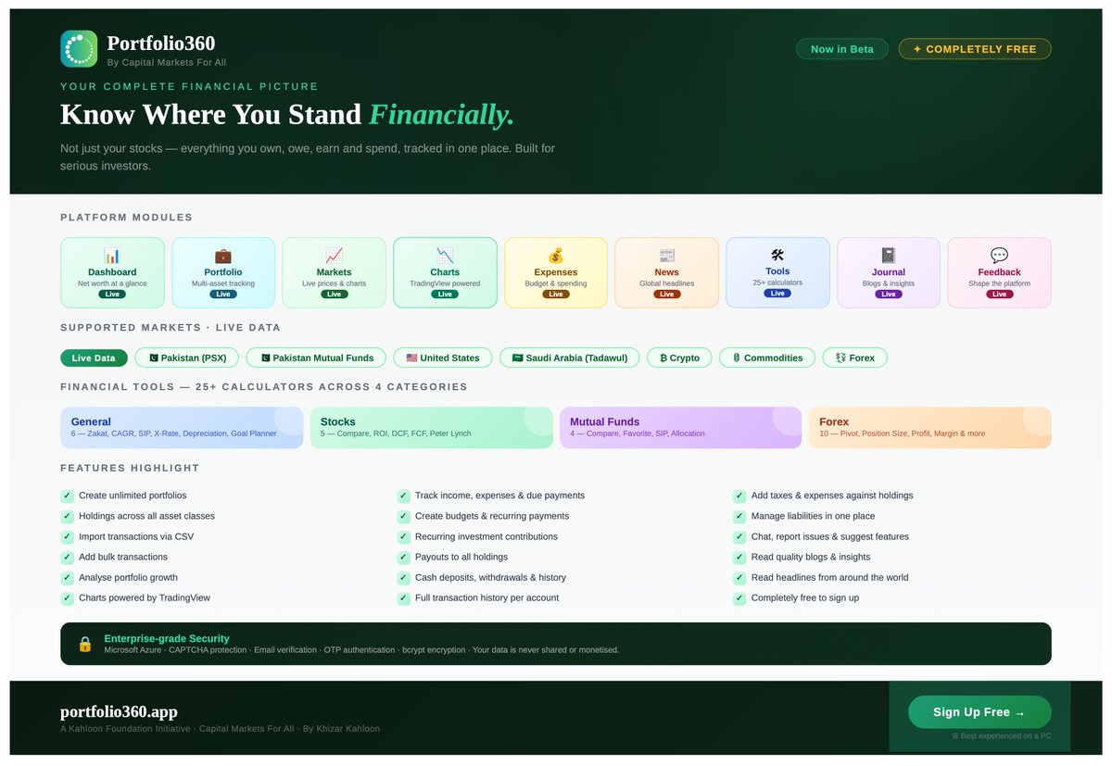Viewport: 1112px width, 766px height.
Task: Click the Markets rising chart icon
Action: (x=335, y=256)
